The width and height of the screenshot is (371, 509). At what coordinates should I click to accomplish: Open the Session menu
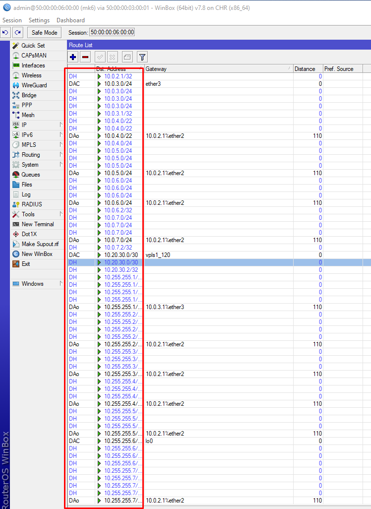click(12, 20)
